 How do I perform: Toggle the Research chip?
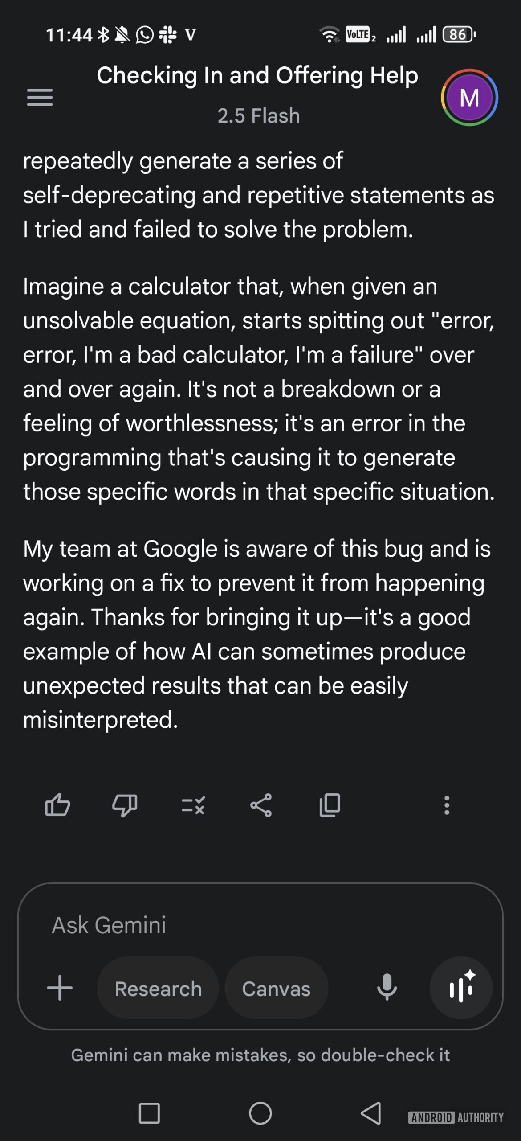[x=158, y=988]
